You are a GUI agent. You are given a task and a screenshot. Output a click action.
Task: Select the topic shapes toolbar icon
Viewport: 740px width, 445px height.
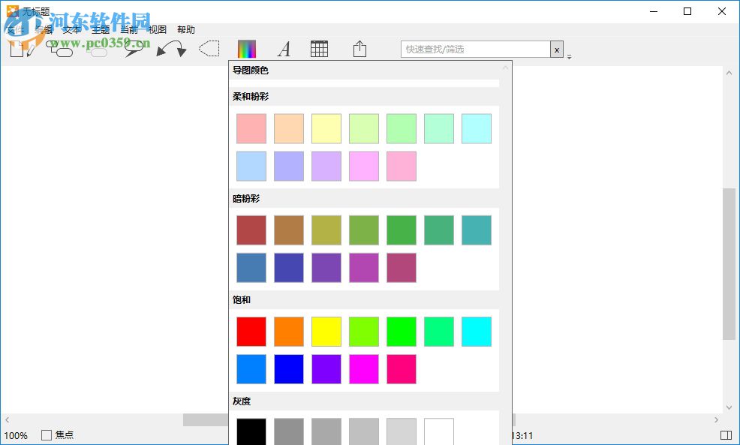tap(60, 48)
